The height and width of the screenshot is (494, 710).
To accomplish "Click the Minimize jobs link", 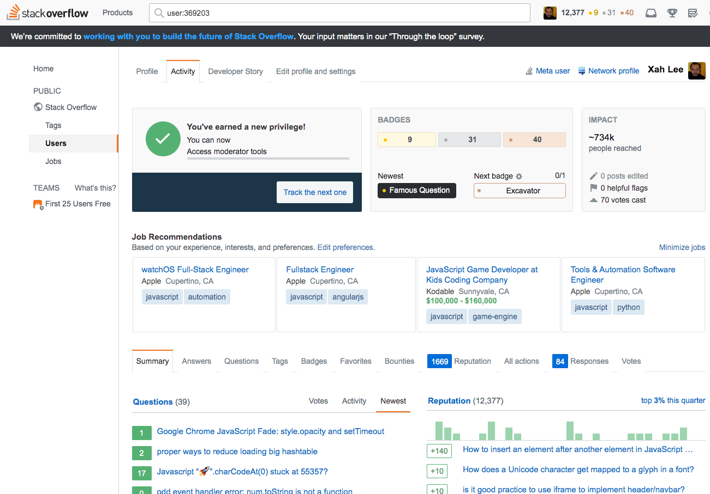I will pos(682,247).
